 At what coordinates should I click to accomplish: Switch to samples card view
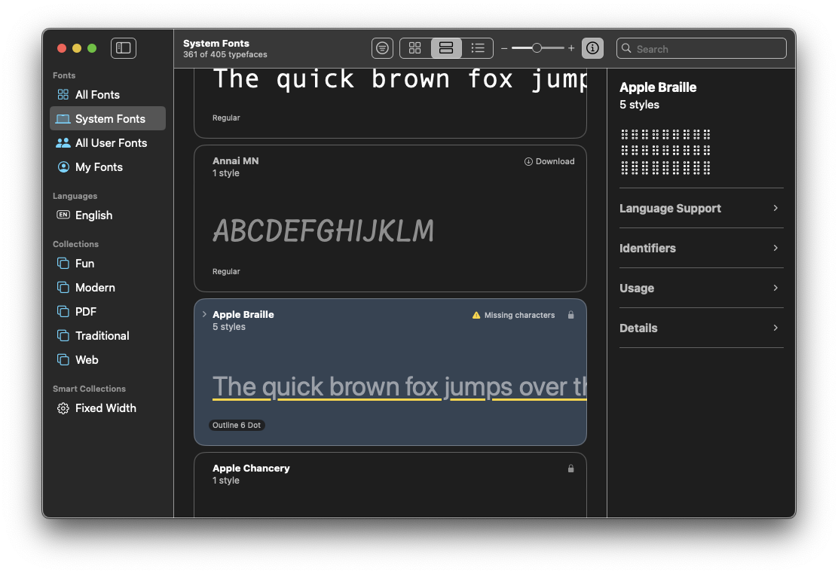click(x=446, y=48)
